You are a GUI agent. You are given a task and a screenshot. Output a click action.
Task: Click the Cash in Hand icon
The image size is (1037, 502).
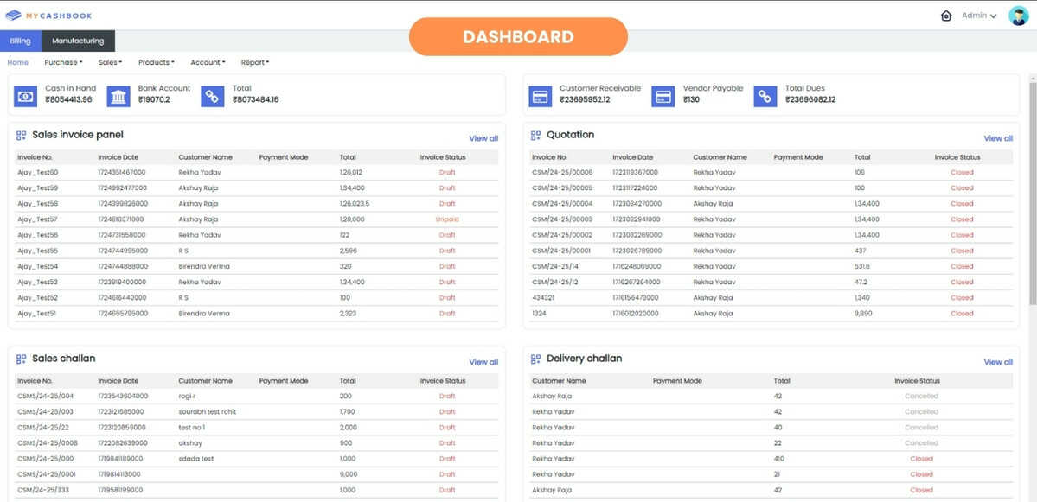[x=26, y=94]
